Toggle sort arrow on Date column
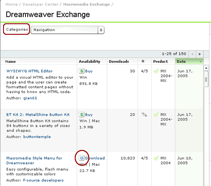Screen dimensions: 211x186 pyautogui.click(x=200, y=62)
